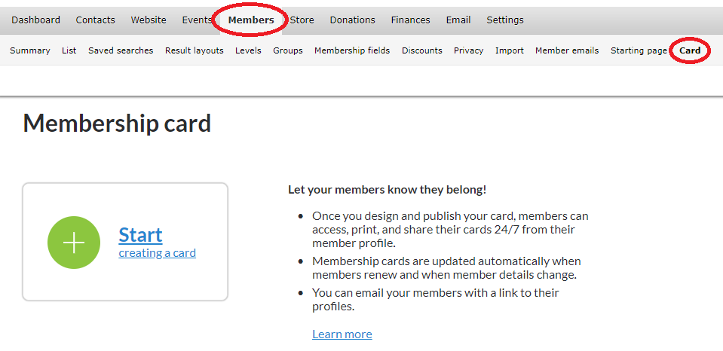
Task: Select the Member emails tab
Action: pyautogui.click(x=567, y=50)
